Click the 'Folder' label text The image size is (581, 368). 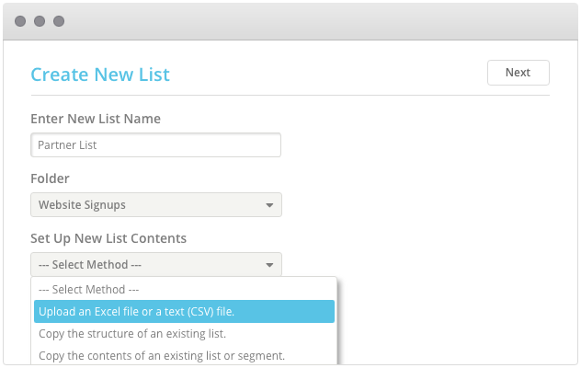click(50, 178)
